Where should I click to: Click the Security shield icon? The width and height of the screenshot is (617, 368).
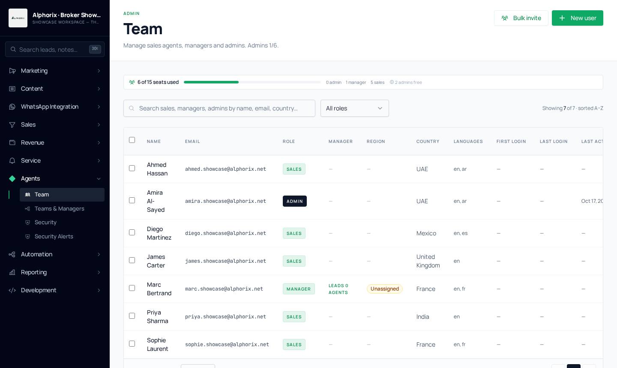coord(28,223)
